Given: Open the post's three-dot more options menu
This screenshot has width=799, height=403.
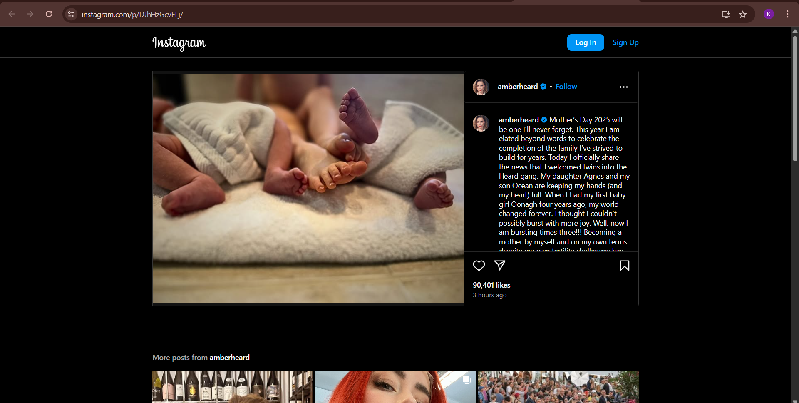Looking at the screenshot, I should point(623,87).
